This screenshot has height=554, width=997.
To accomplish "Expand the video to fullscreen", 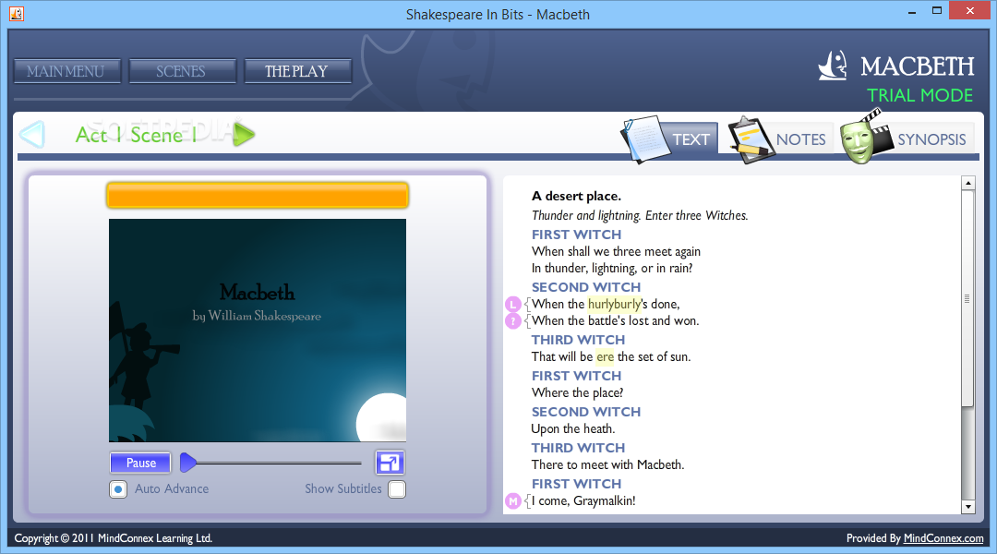I will (x=390, y=463).
